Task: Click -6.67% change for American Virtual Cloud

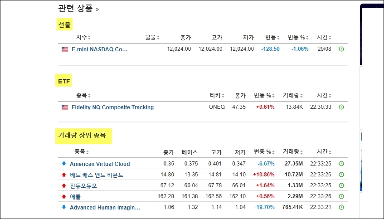Action: [266, 164]
